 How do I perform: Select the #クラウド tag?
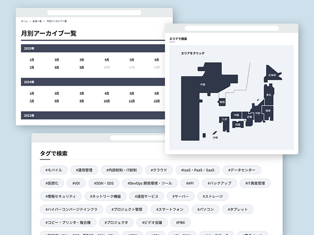tap(159, 170)
